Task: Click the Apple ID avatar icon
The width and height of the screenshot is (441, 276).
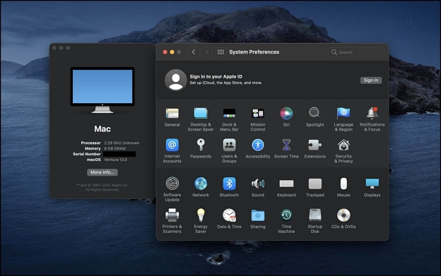Action: click(176, 80)
